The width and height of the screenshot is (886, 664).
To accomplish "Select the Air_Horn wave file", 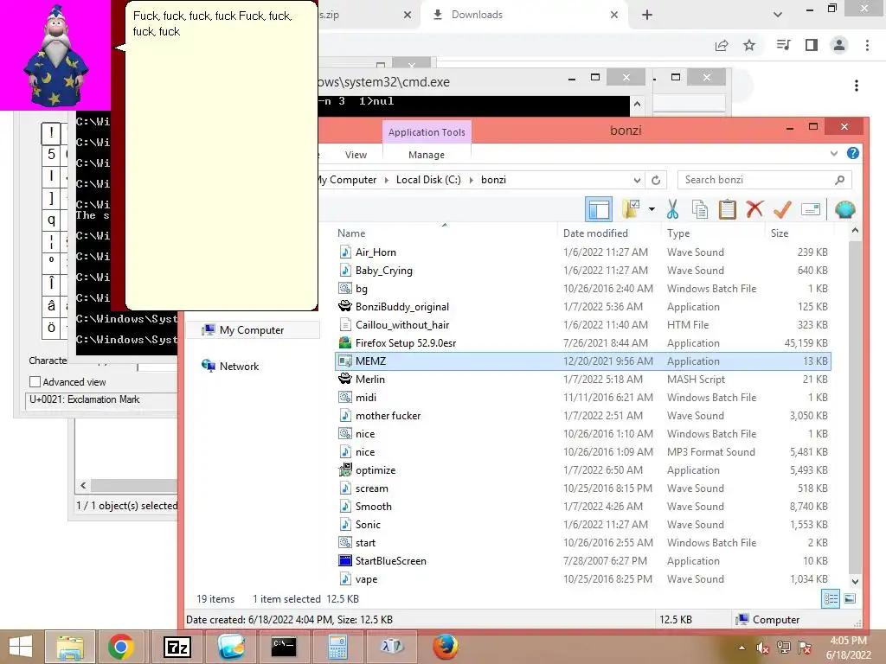I will (376, 252).
